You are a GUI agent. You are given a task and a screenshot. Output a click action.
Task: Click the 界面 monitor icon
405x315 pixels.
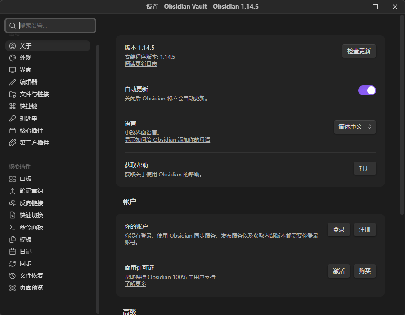13,70
